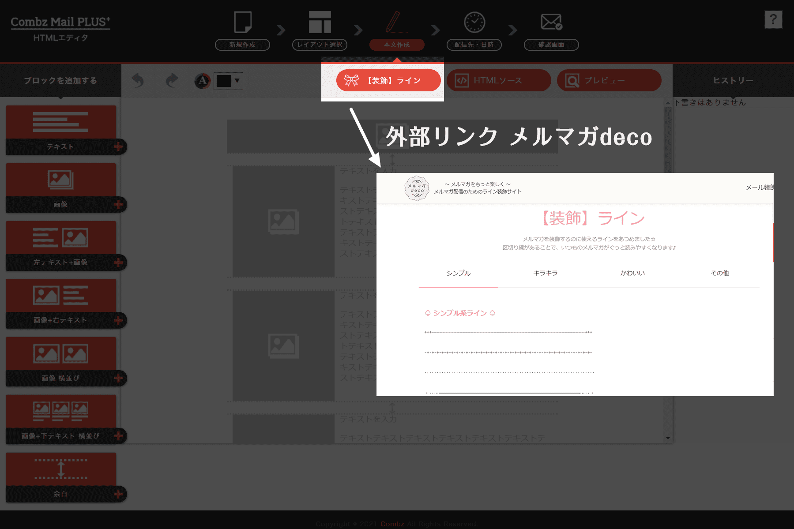Click the undo arrow icon

138,80
